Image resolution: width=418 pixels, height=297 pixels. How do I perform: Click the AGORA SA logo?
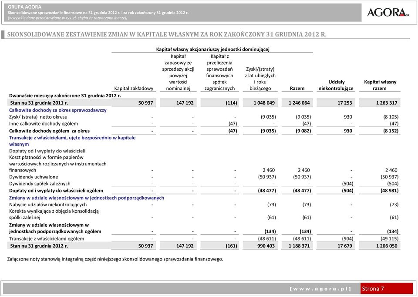click(x=388, y=12)
